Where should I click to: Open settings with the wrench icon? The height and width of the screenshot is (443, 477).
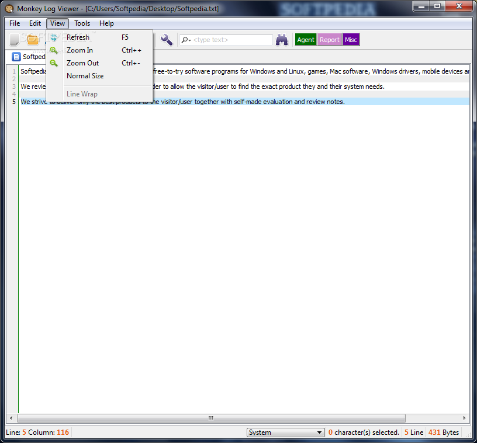(x=167, y=40)
